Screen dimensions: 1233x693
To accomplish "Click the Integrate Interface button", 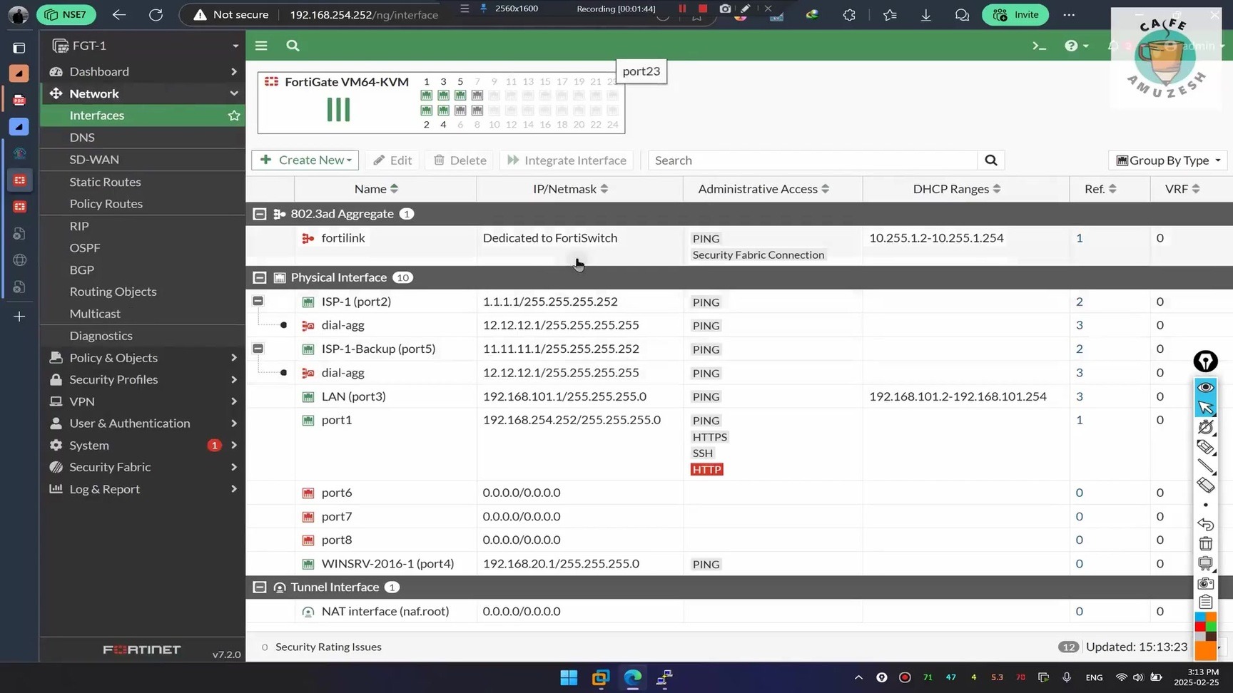I will pyautogui.click(x=567, y=160).
